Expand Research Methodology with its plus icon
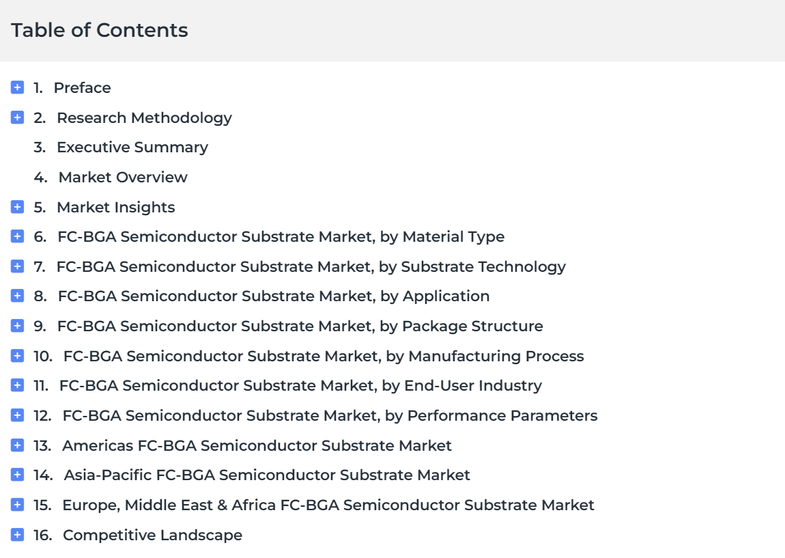This screenshot has height=558, width=785. 17,117
